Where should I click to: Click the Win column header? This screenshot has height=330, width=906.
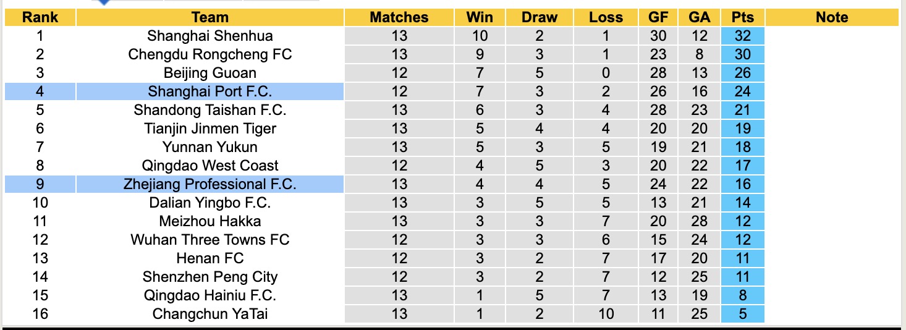coord(480,17)
